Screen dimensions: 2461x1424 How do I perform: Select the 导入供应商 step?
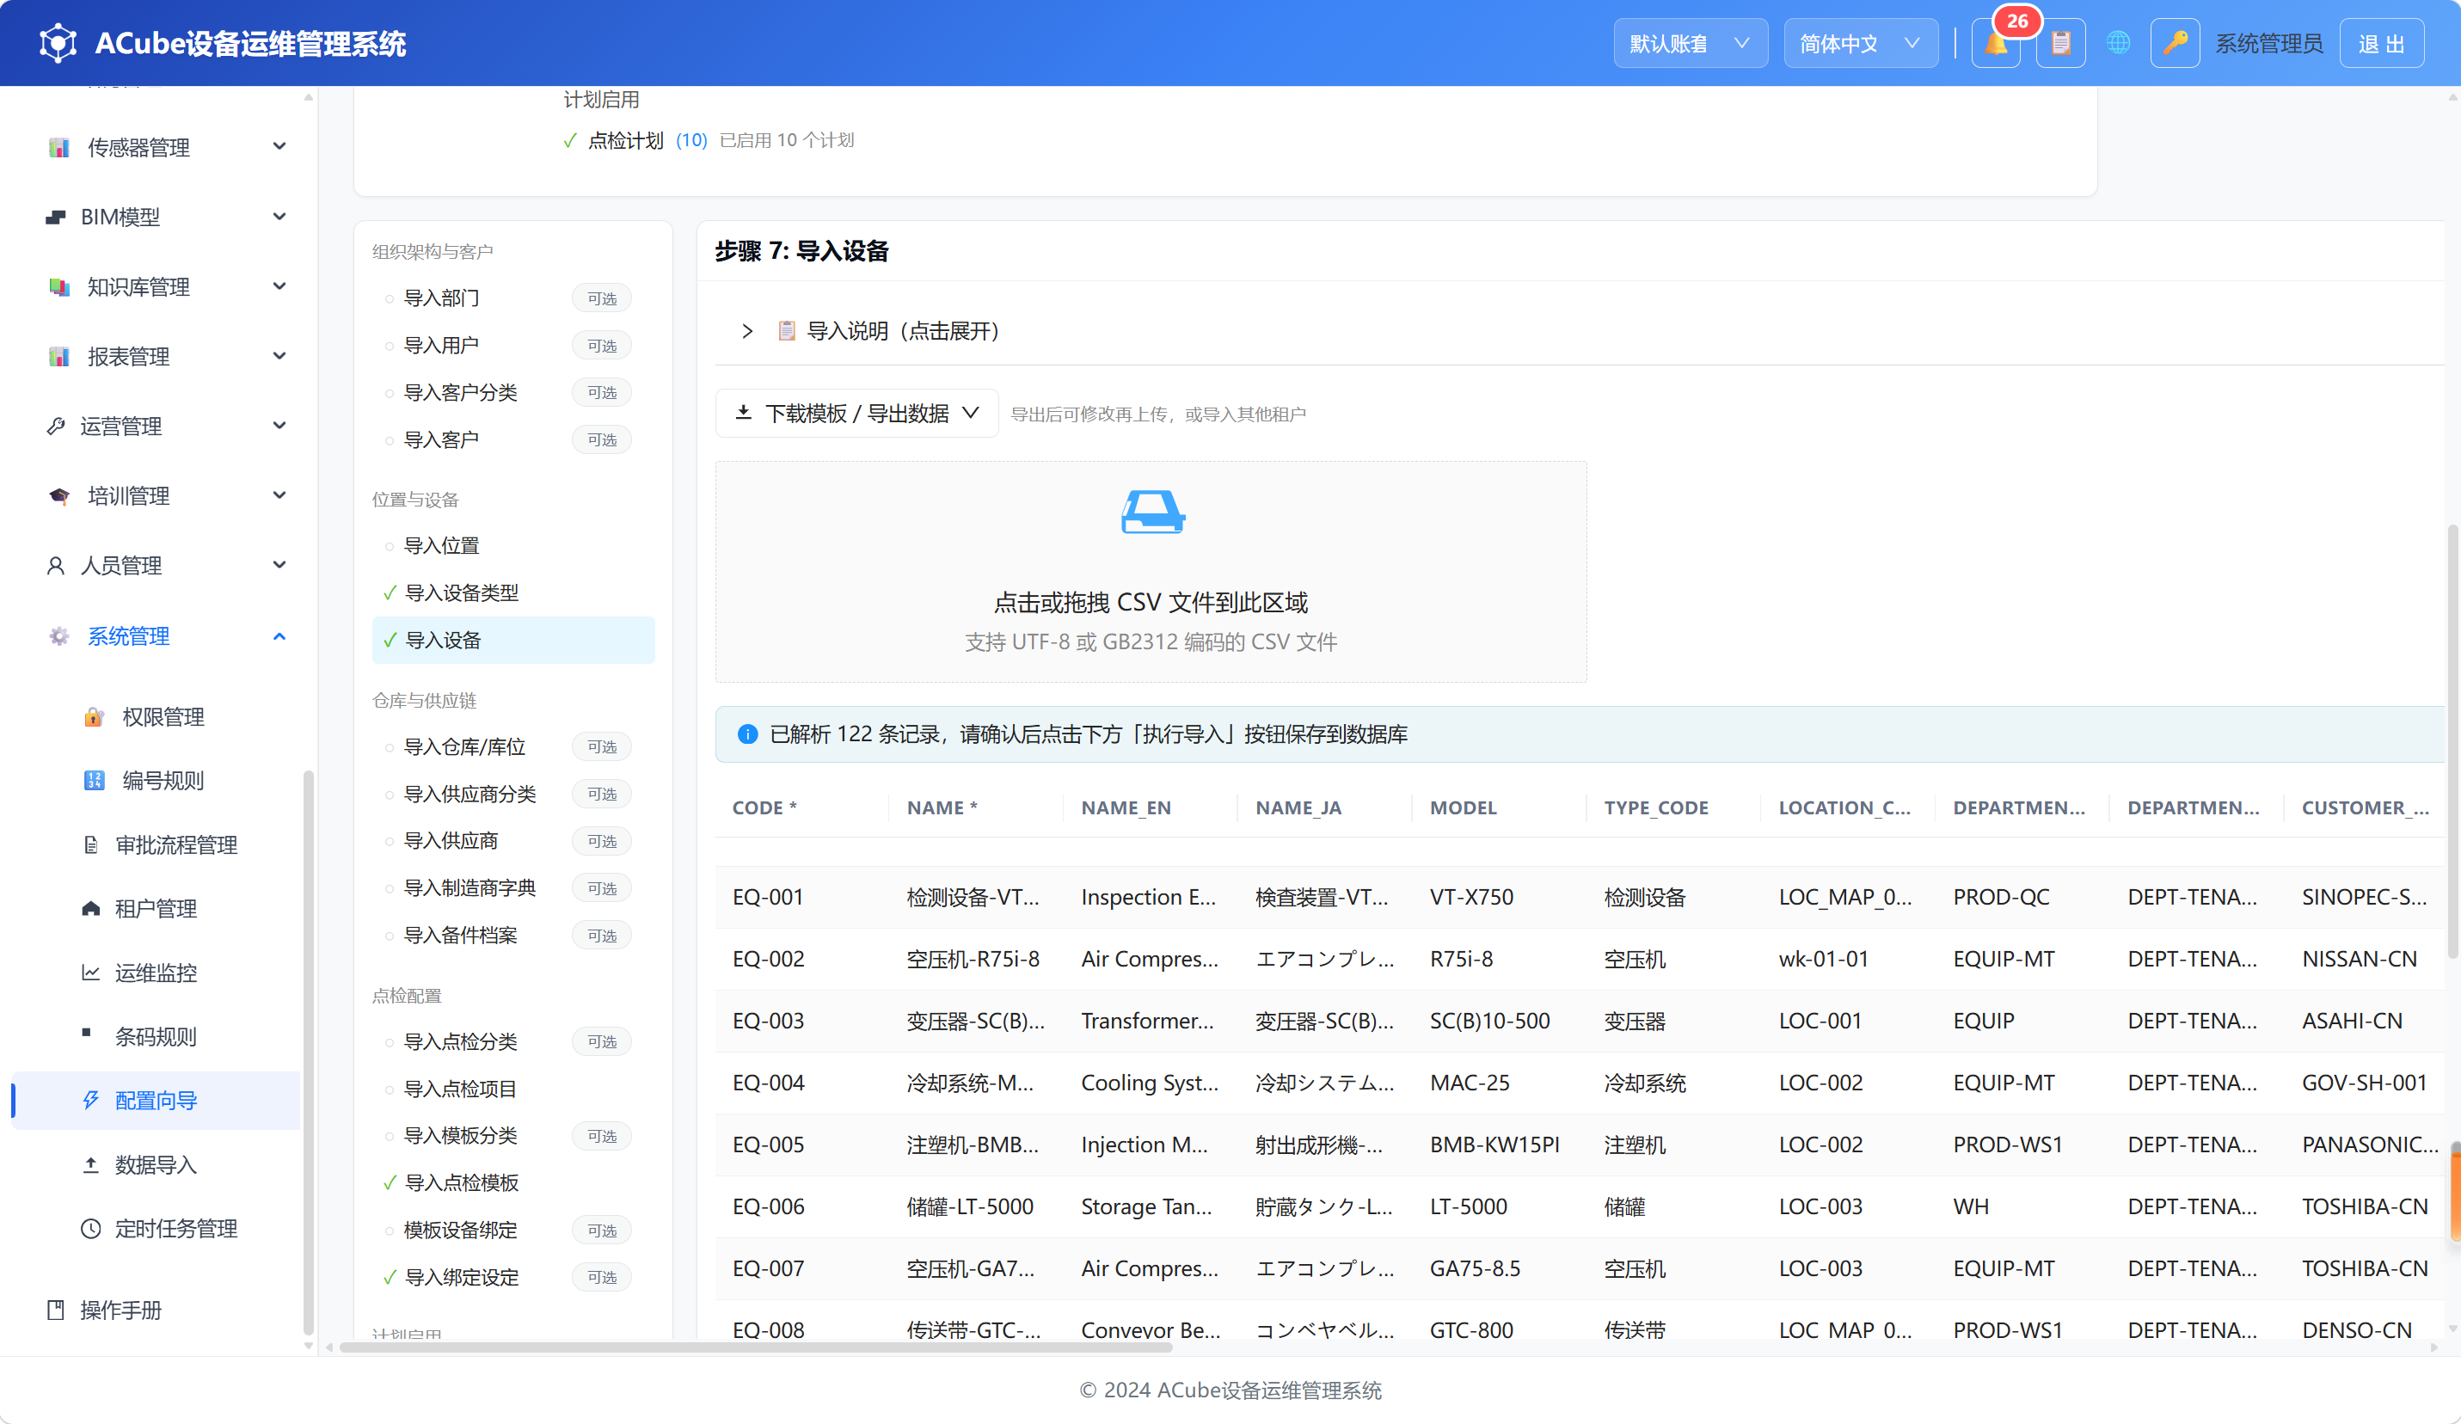(x=512, y=841)
